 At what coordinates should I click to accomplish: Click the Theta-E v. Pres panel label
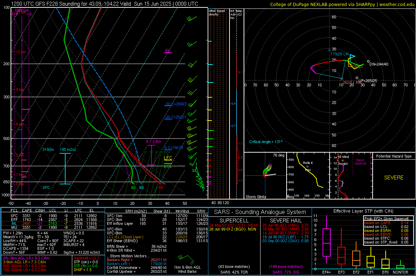308,166
